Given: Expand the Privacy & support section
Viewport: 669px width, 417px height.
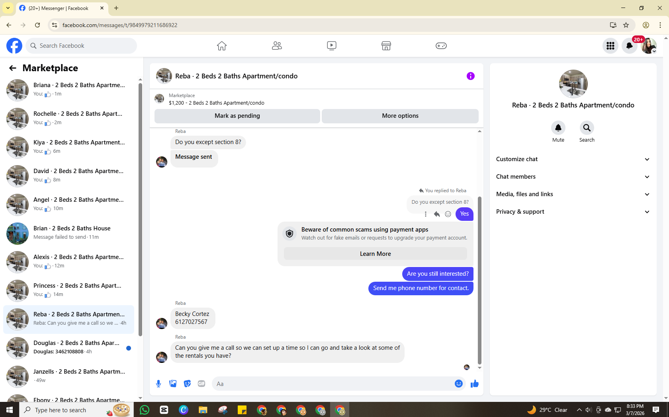Looking at the screenshot, I should [x=573, y=212].
